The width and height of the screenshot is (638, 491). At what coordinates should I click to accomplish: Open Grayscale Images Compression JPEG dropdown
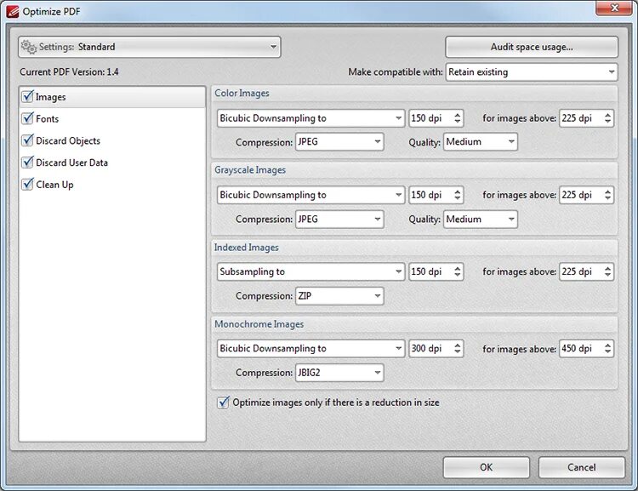click(339, 219)
